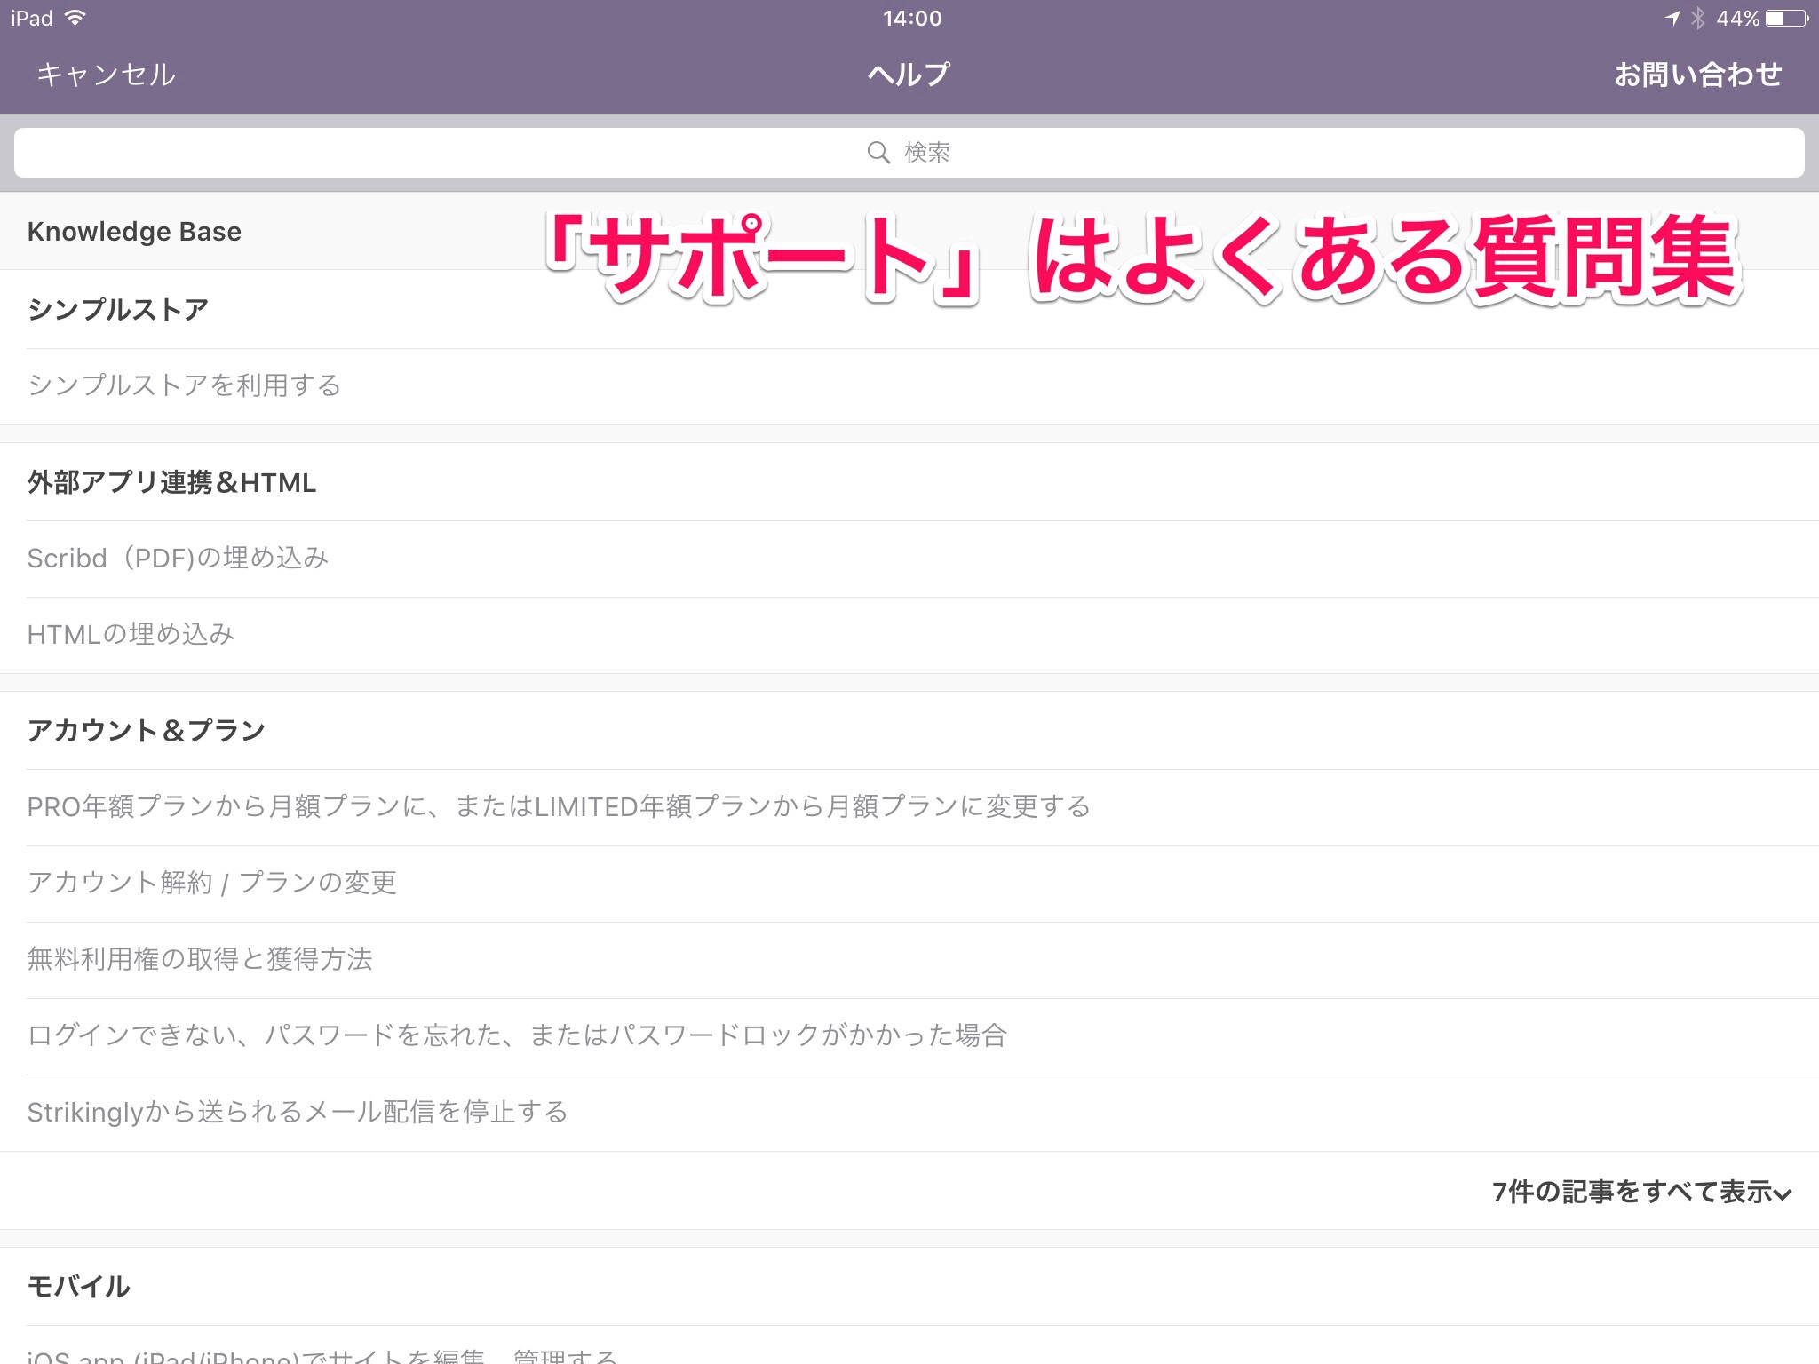Open シンプルストアを利用する article
Screen dimensions: 1819x1364
pos(184,385)
